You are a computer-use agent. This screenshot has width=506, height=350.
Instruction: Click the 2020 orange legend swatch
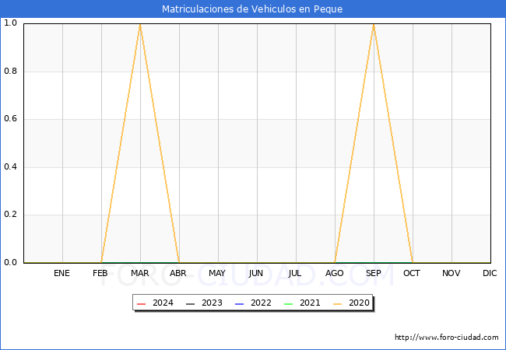coord(338,303)
